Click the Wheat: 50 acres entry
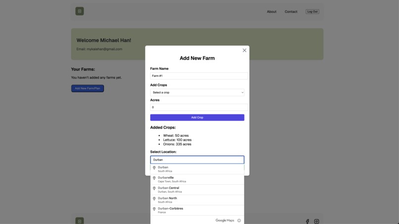This screenshot has width=399, height=224. [176, 136]
